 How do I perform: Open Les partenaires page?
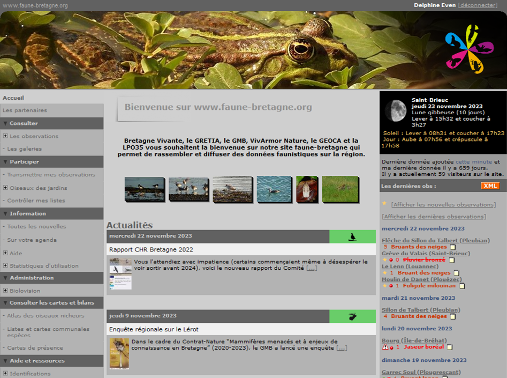tap(25, 110)
